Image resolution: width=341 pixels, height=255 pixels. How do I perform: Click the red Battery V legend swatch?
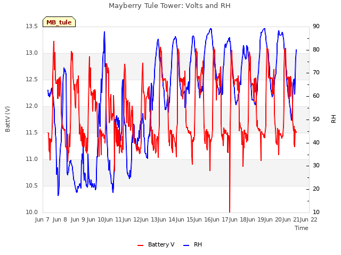coord(141,245)
